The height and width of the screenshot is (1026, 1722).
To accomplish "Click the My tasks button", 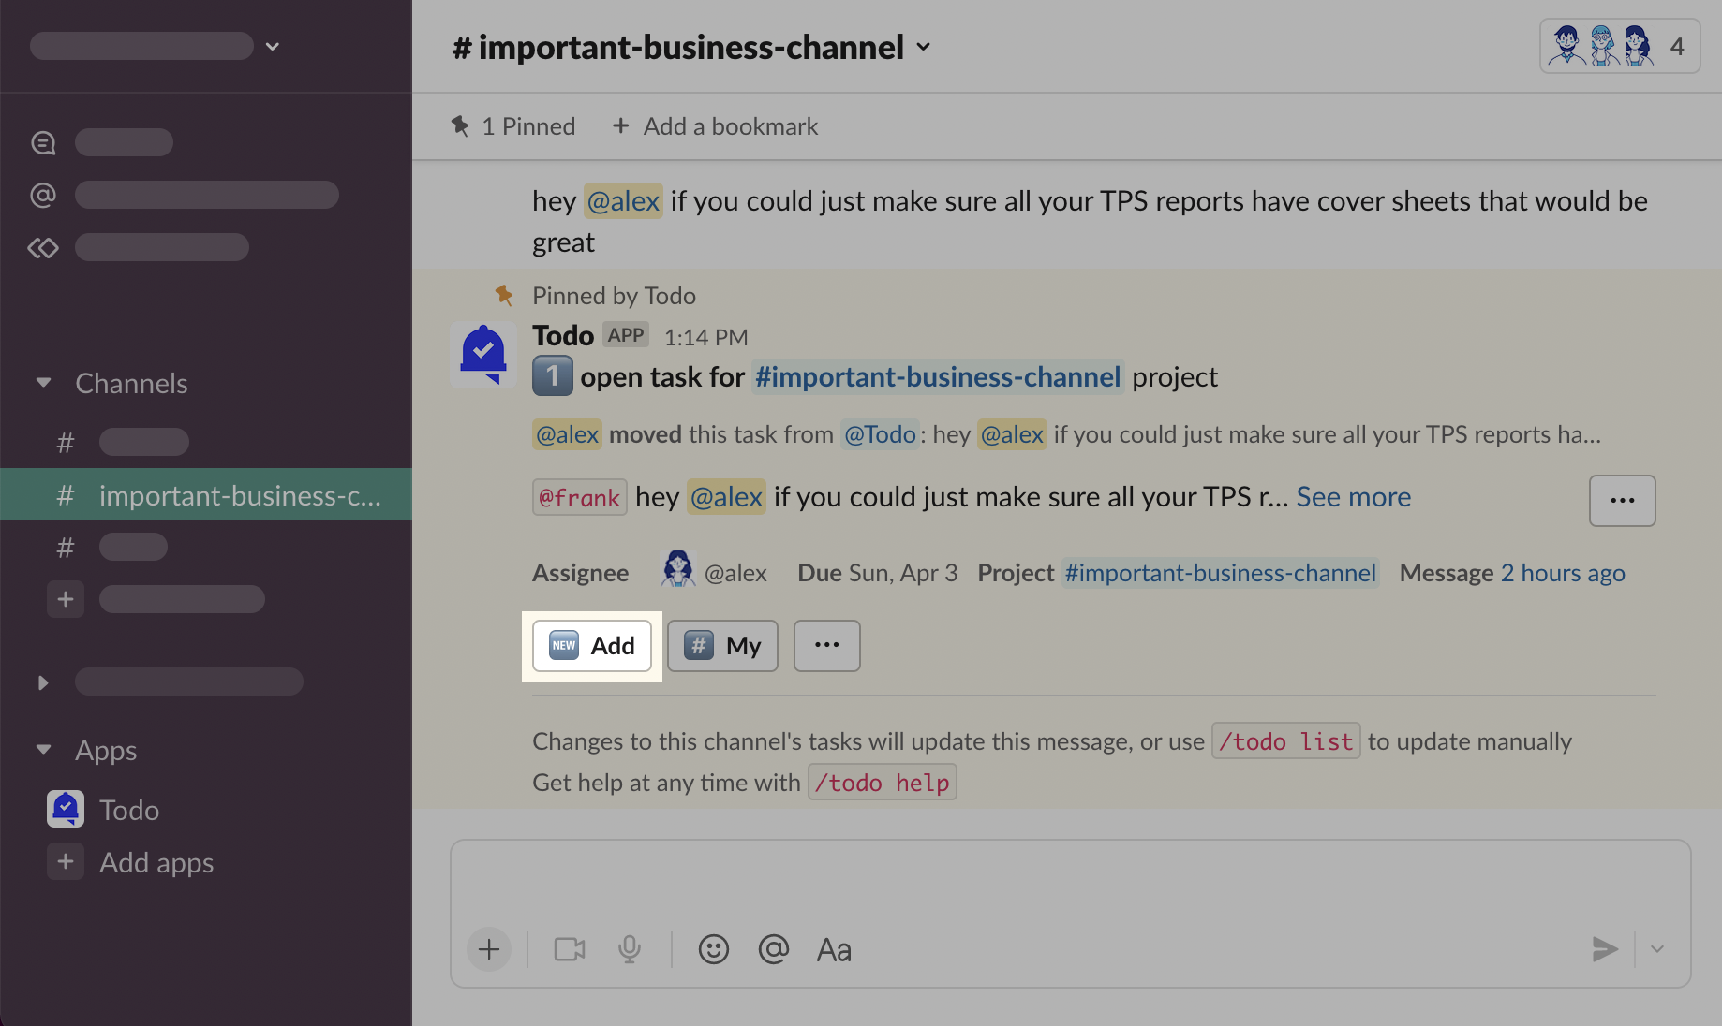I will coord(722,646).
